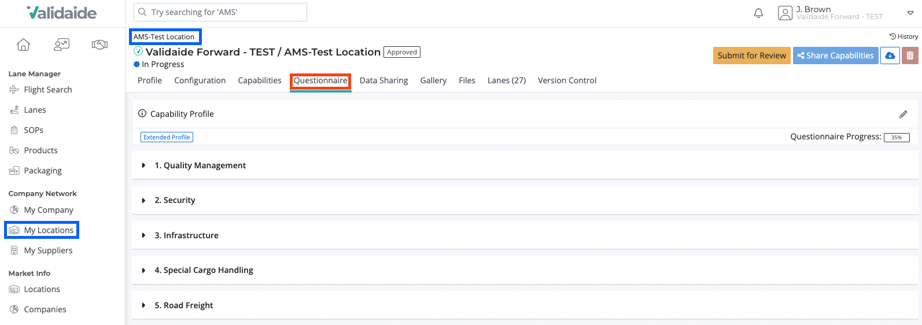Click the Lanes route icon
The image size is (922, 325).
14,110
